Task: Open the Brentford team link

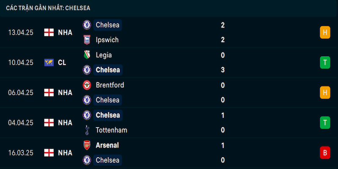Action: pos(110,85)
